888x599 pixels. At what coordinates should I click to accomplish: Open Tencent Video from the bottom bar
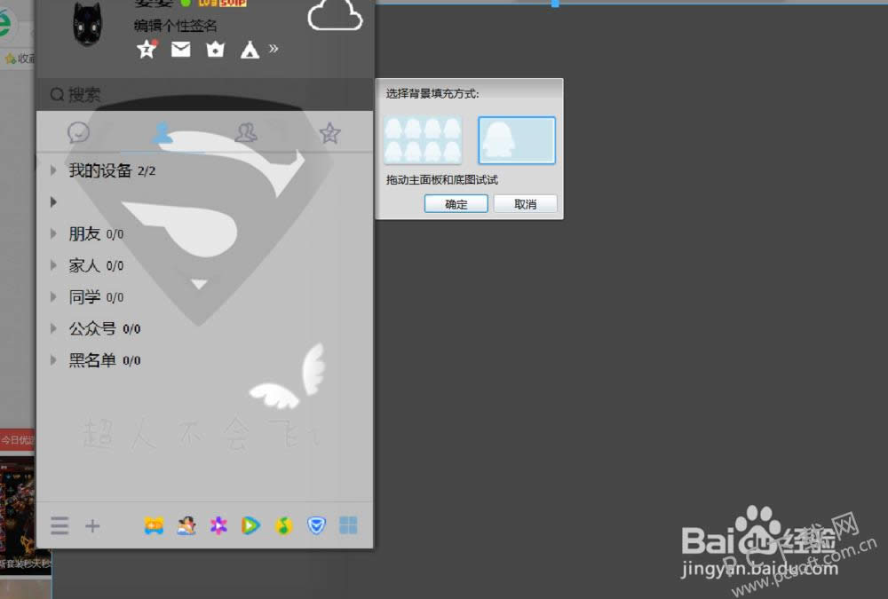tap(250, 526)
